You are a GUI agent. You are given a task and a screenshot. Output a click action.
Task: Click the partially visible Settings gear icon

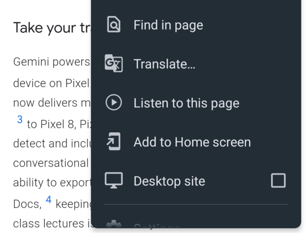(x=114, y=225)
